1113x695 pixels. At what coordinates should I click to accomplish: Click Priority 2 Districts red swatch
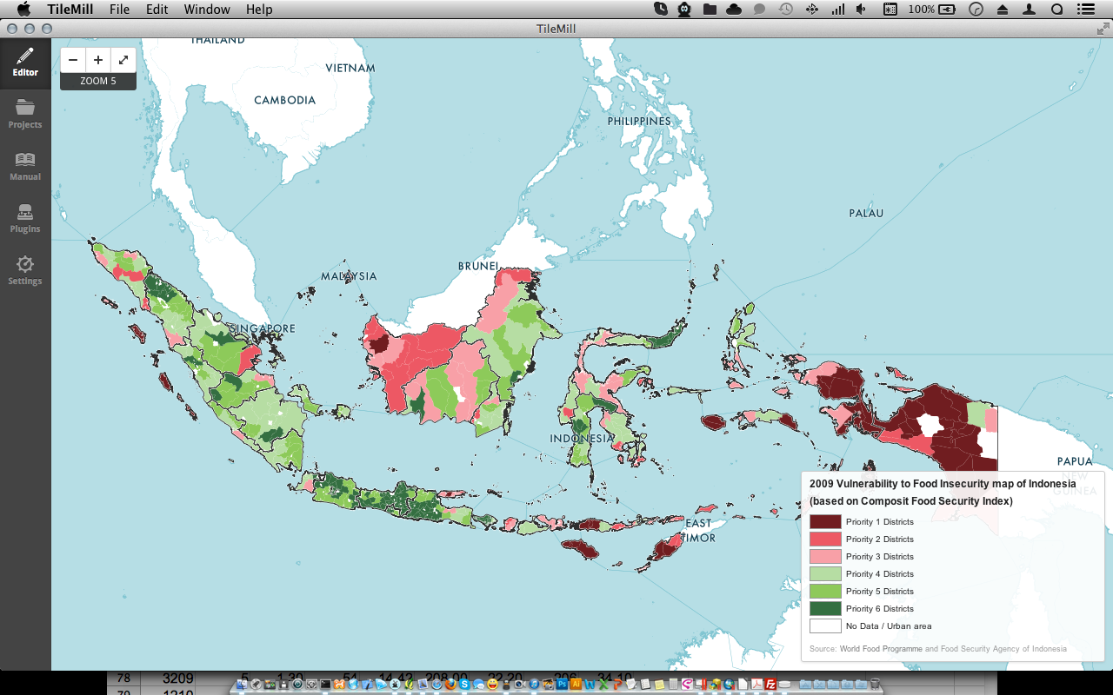(825, 539)
